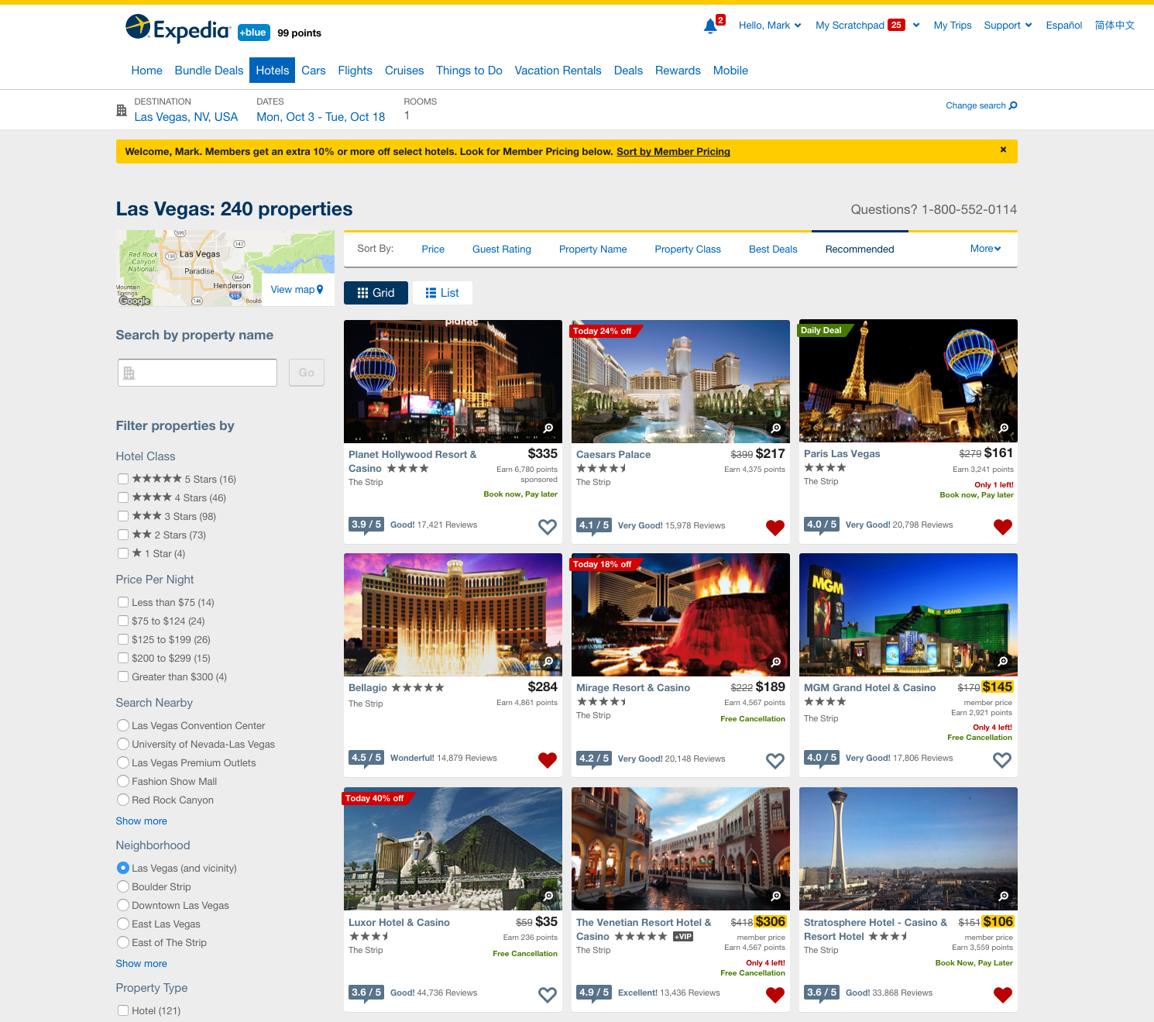Switch to Grid view

376,293
